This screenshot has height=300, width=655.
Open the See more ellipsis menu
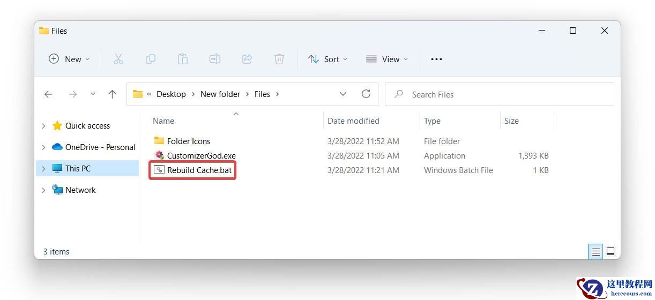[x=436, y=59]
